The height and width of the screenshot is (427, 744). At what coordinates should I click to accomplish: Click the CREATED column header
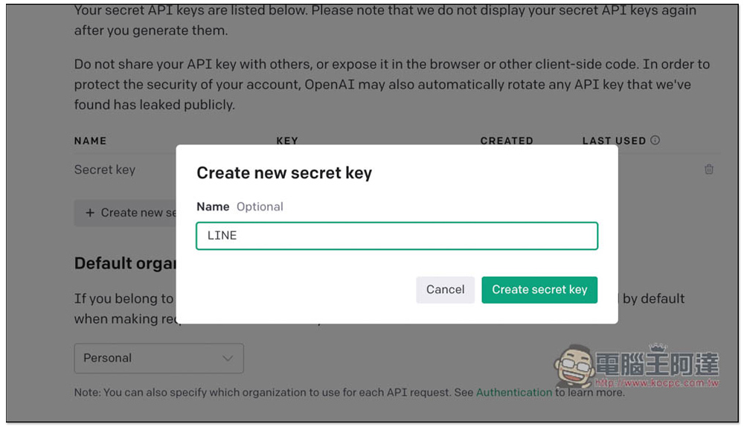(x=507, y=140)
